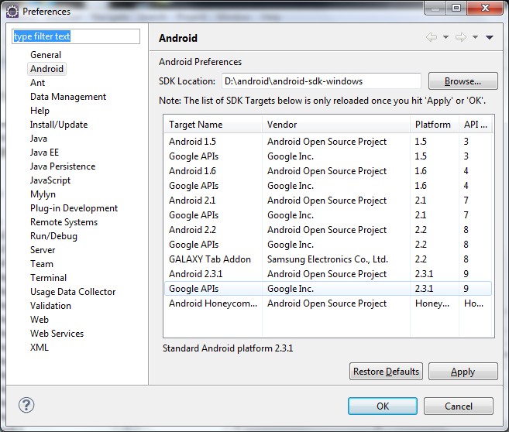Select Google APIs row for platform 1.6

click(x=328, y=186)
